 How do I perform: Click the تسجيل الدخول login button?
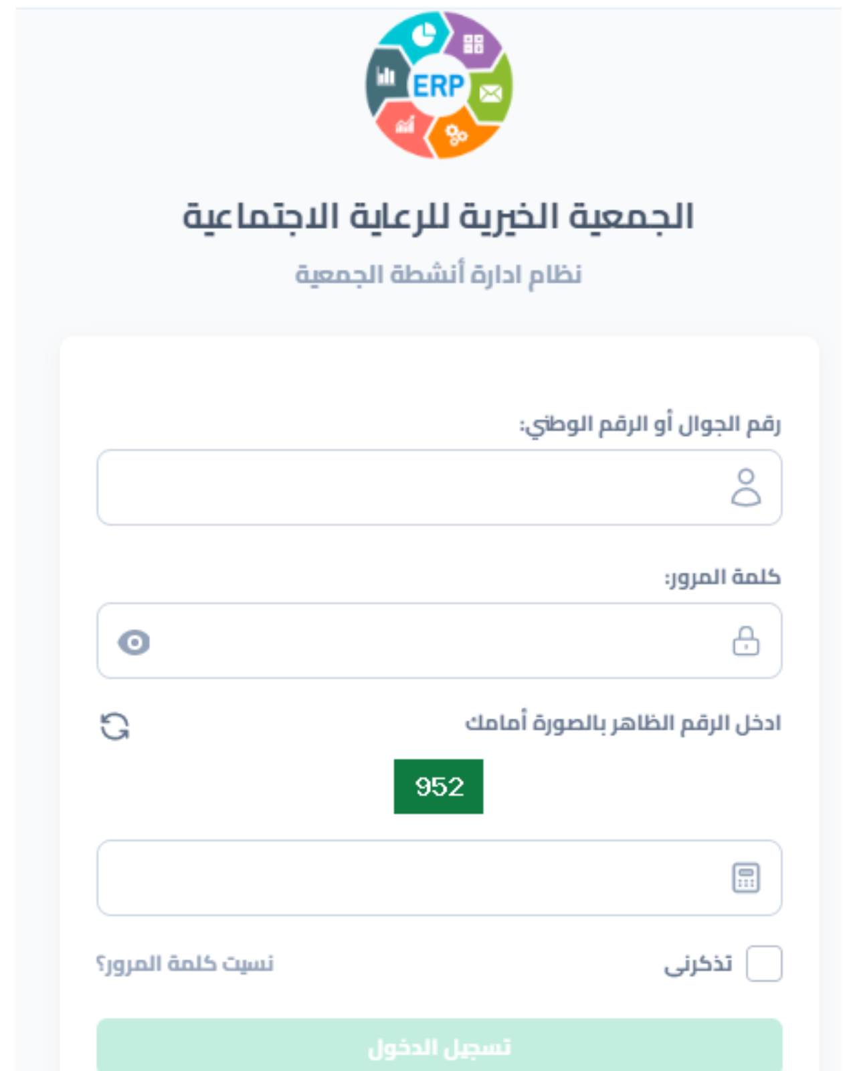[x=440, y=1046]
